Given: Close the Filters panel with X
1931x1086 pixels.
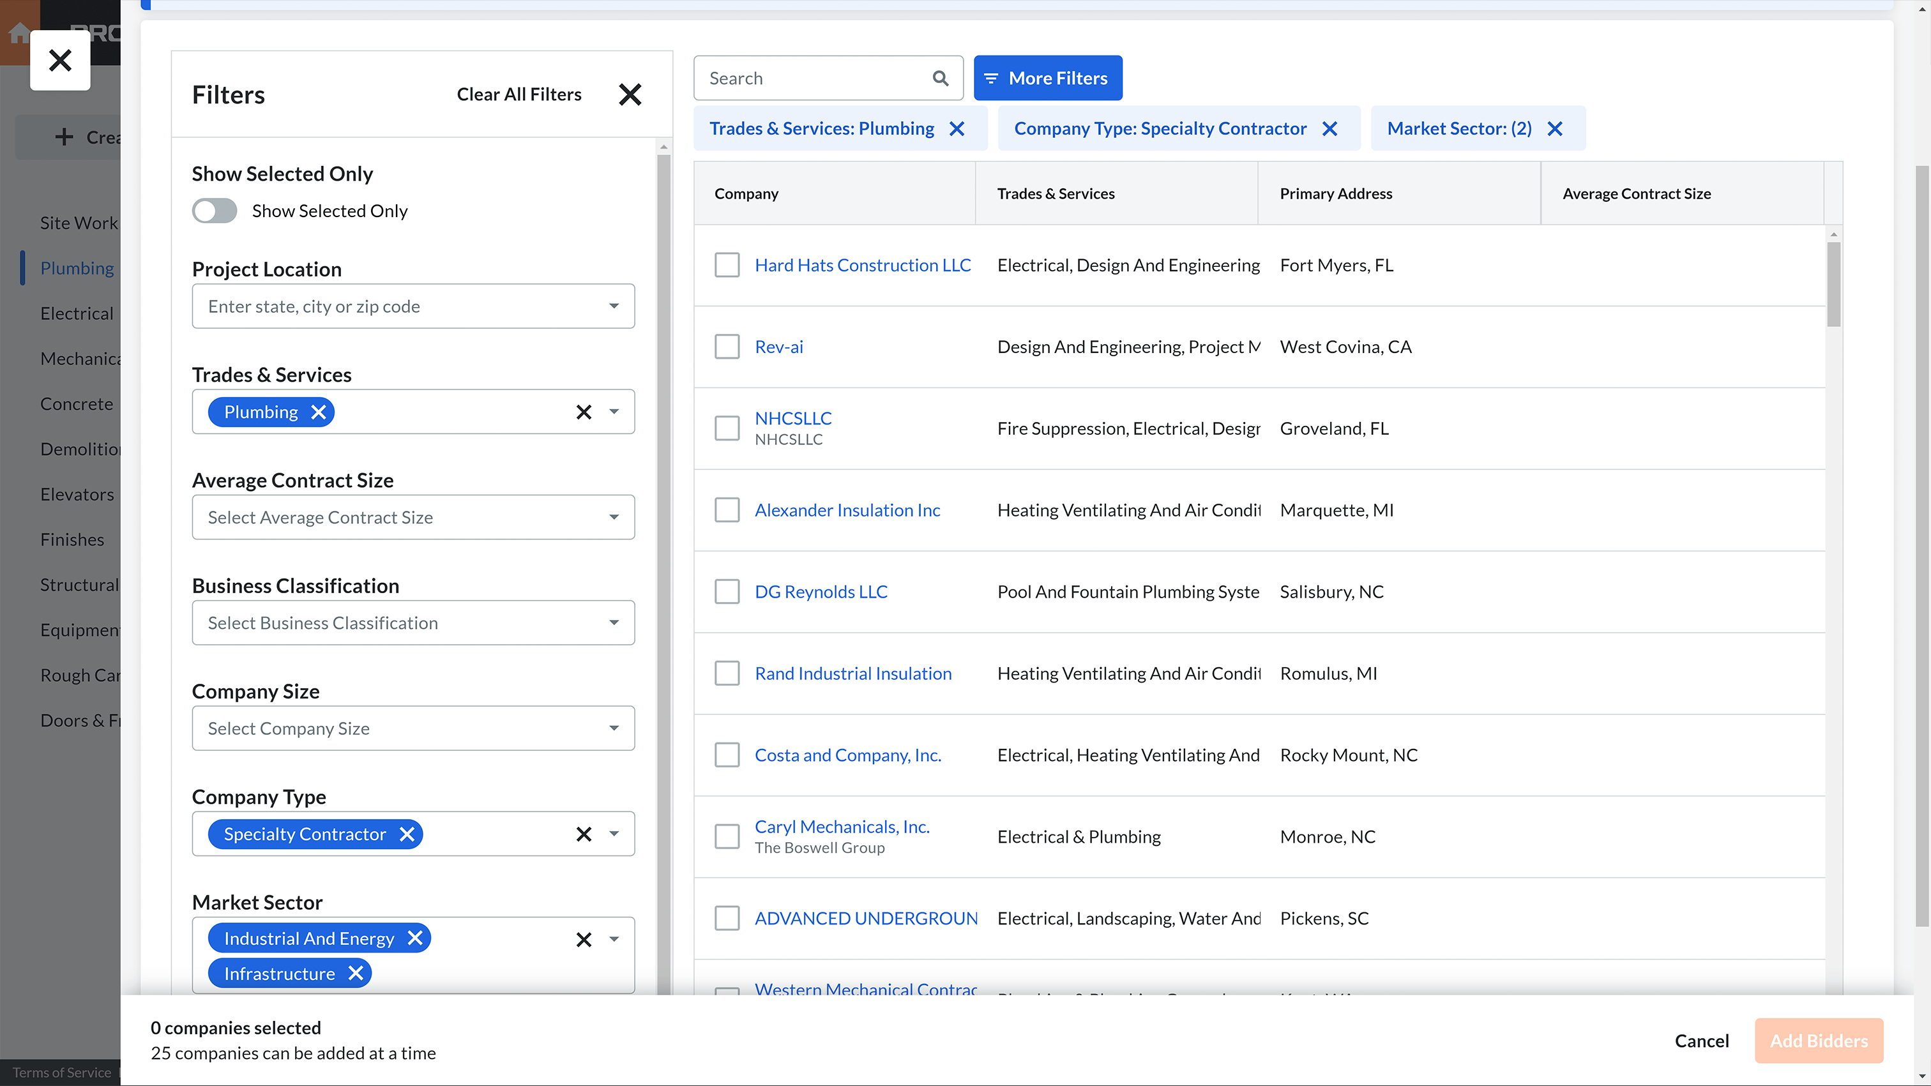Looking at the screenshot, I should coord(630,94).
